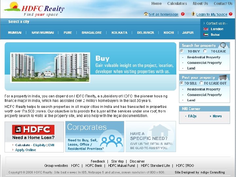The image size is (236, 177).
Task: Open the Site Map footer link
Action: click(x=117, y=161)
